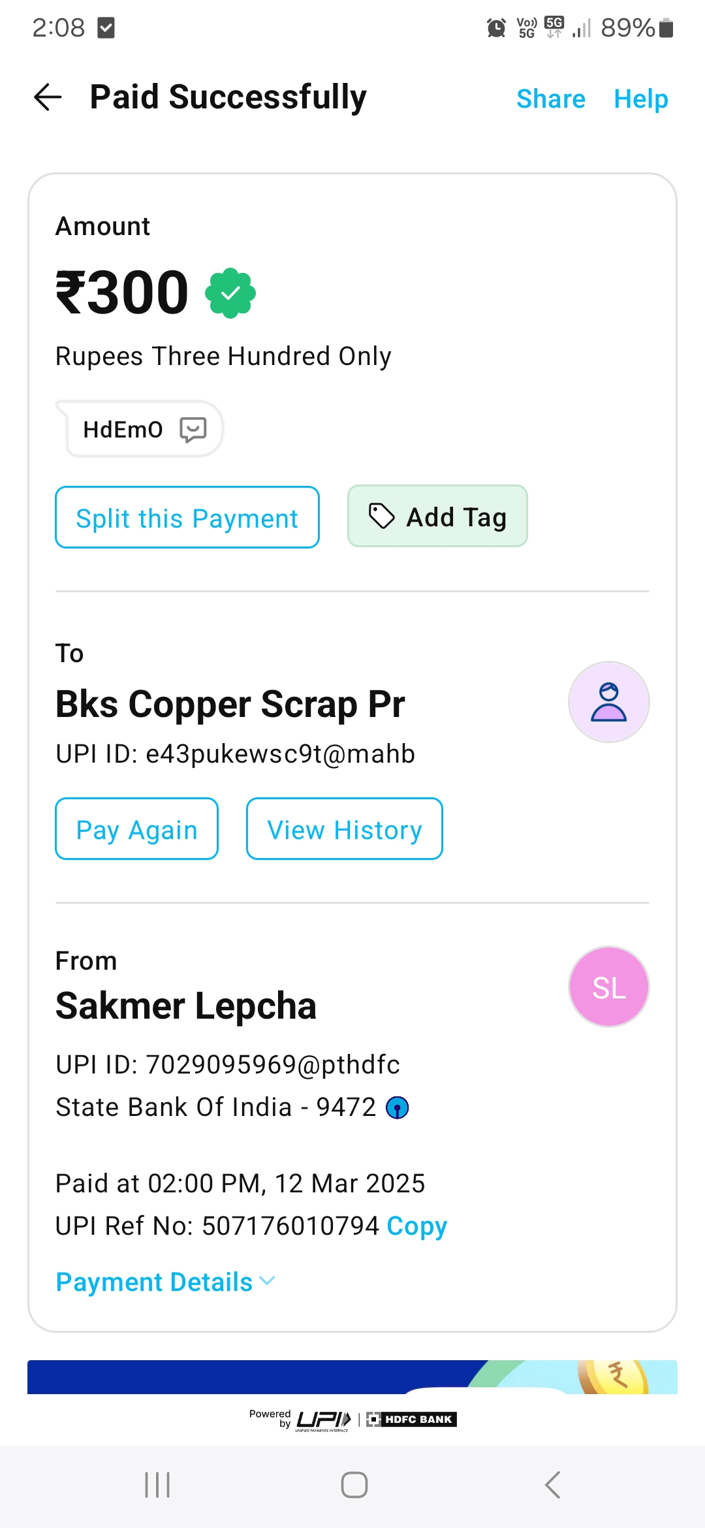Tap the payee profile avatar icon
705x1528 pixels.
[x=608, y=702]
